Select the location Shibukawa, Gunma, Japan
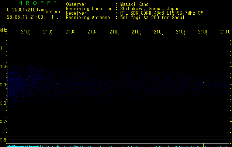Viewport: 232px width, 147px height. click(150, 9)
